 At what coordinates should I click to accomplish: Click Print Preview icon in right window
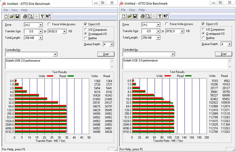point(148,16)
